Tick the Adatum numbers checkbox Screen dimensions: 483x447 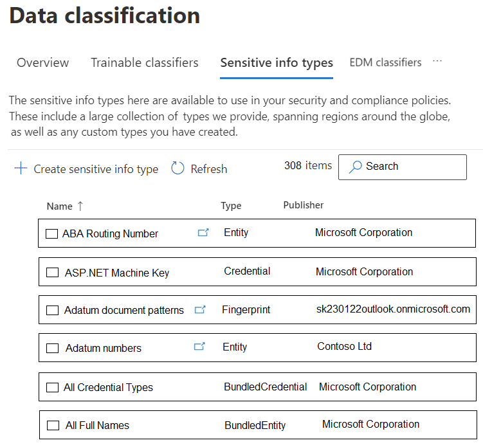point(52,348)
